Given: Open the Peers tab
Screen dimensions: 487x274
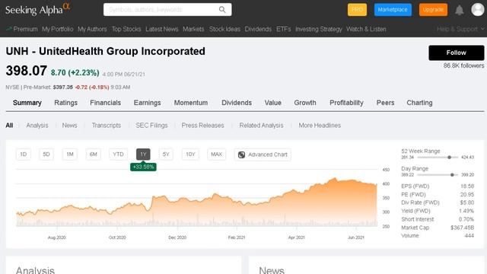Looking at the screenshot, I should point(386,103).
